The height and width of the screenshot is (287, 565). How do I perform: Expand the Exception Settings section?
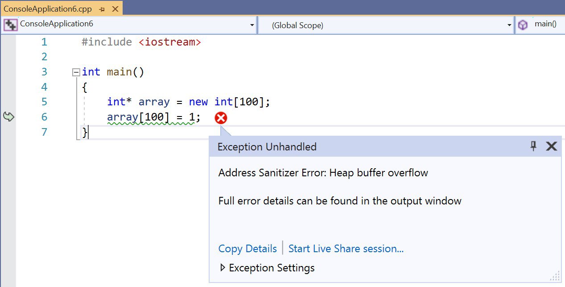coord(223,268)
